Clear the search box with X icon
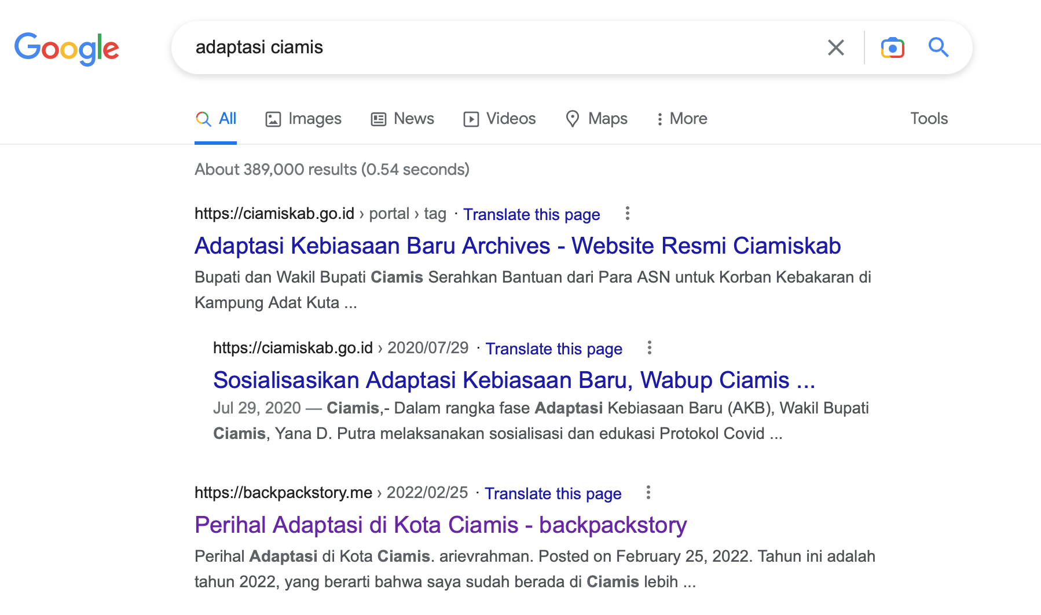 tap(835, 47)
